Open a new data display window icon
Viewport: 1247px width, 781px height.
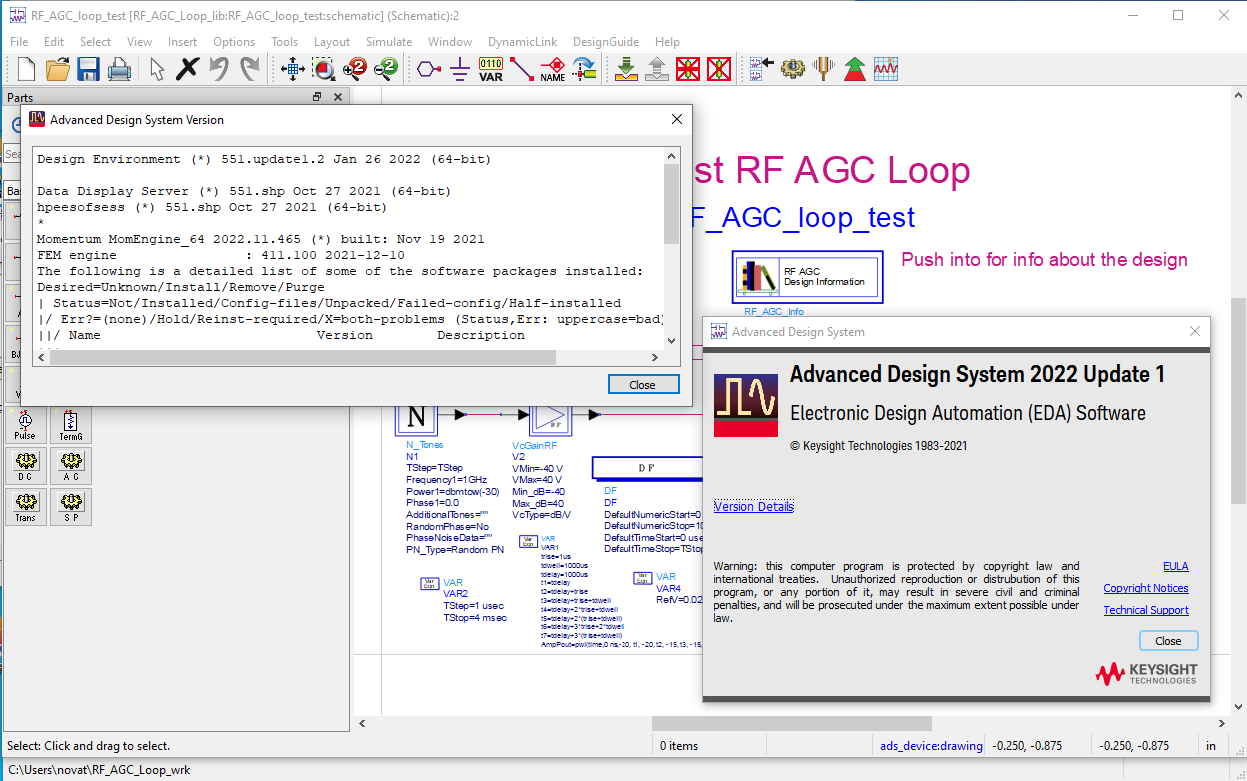tap(885, 69)
